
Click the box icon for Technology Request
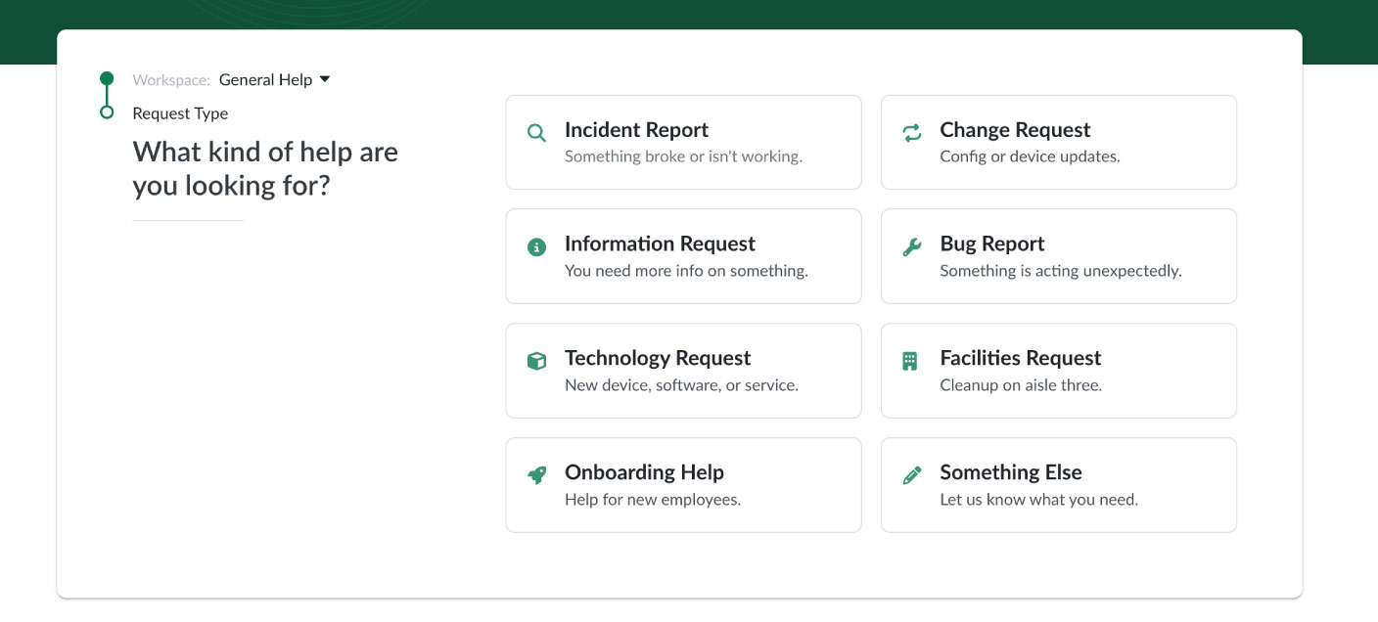tap(536, 362)
